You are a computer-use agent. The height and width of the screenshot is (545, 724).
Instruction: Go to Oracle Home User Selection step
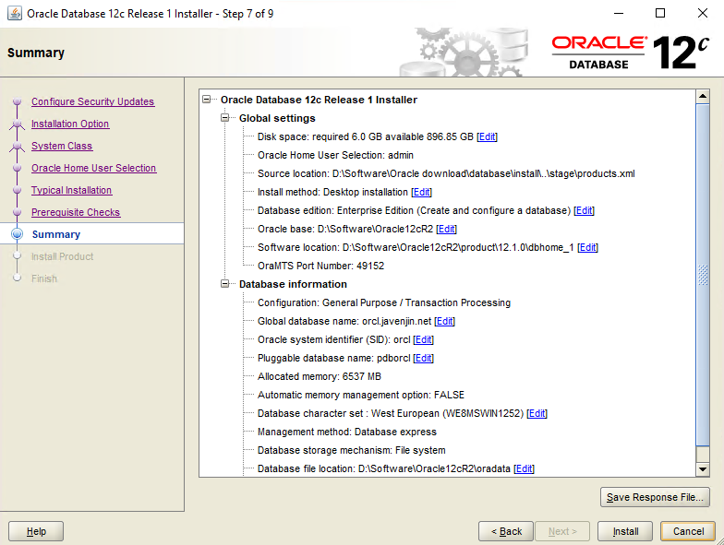tap(94, 168)
